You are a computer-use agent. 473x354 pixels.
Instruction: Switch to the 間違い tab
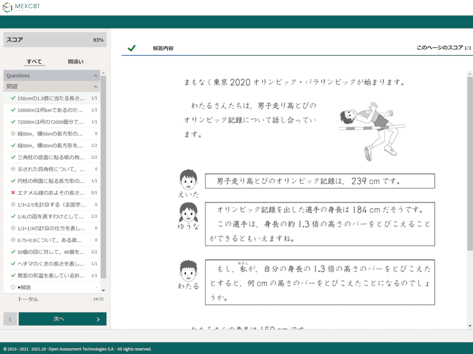75,61
